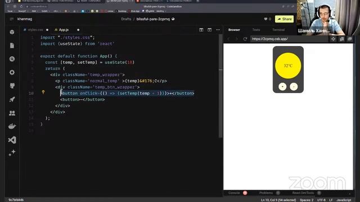
Task: Click the Drafts breadcrumb link
Action: (126, 19)
